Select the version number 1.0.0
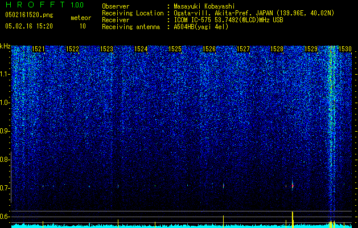 (x=77, y=5)
